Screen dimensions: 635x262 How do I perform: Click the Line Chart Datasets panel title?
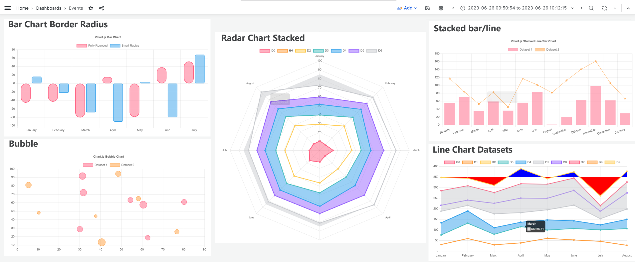(473, 150)
